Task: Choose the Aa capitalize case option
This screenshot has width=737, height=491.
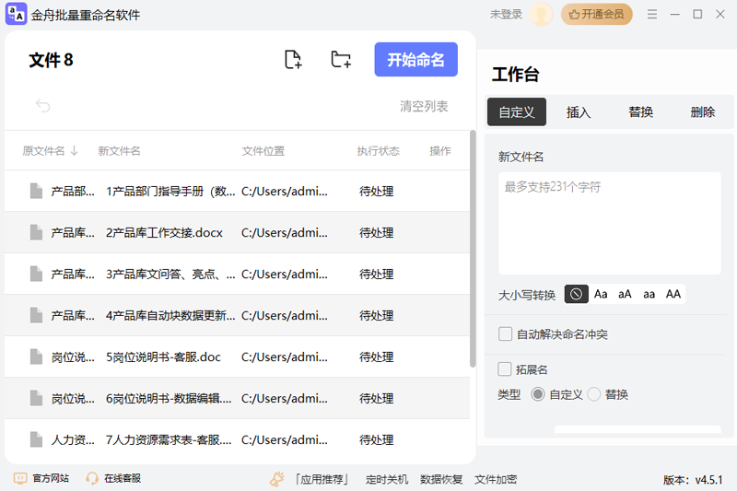Action: coord(601,294)
